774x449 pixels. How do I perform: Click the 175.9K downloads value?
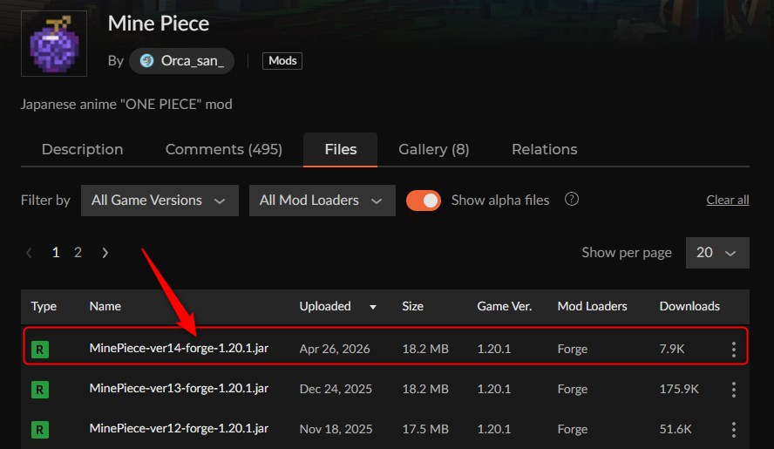point(679,389)
